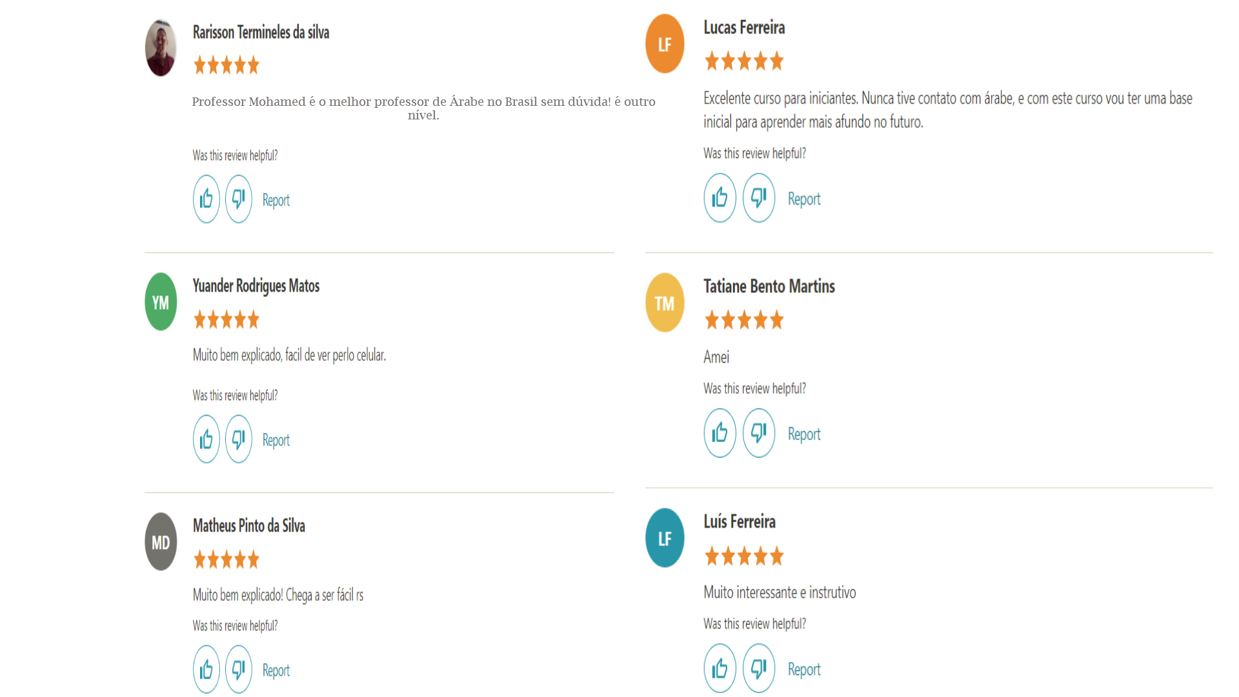Dislike Rarisson Termineles da silva's review
Viewport: 1239px width, 697px height.
(x=239, y=199)
